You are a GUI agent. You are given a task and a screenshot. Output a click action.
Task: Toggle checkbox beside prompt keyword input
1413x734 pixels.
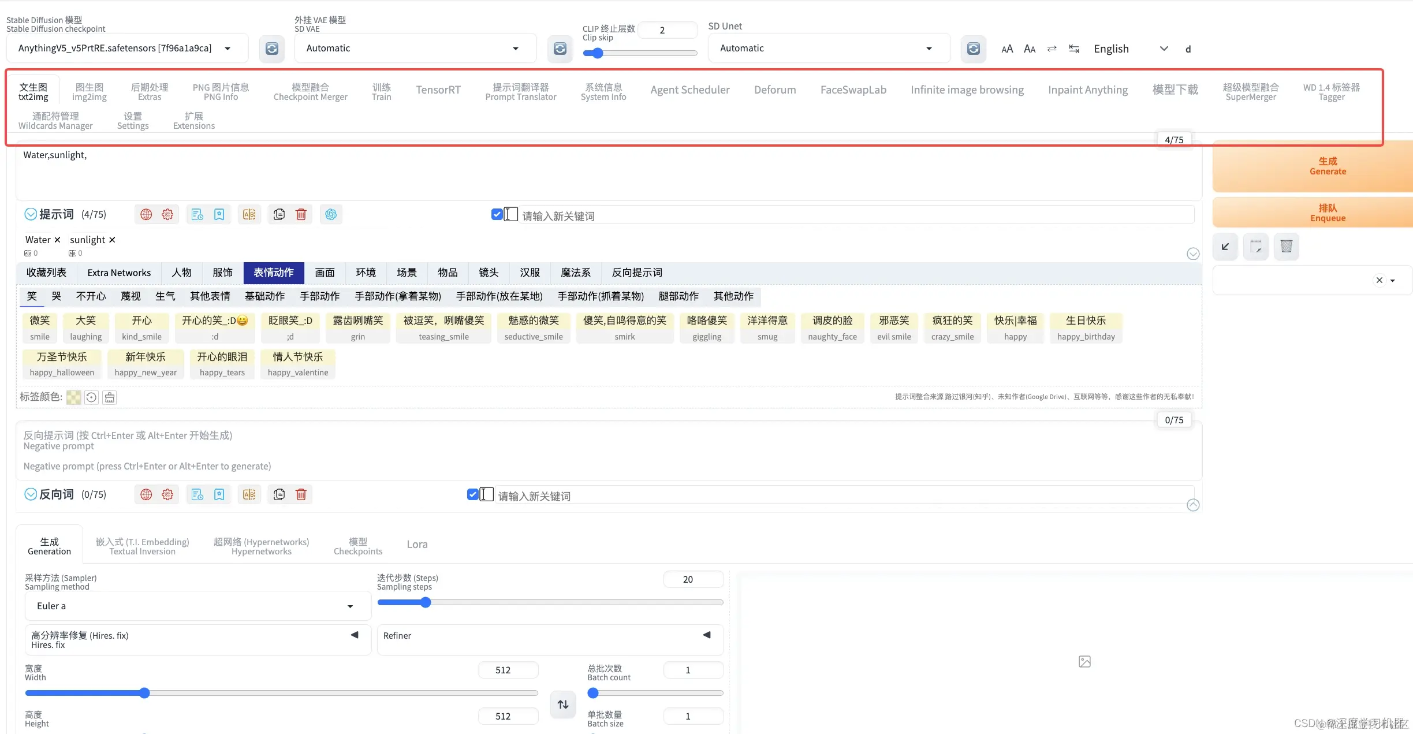(x=497, y=215)
